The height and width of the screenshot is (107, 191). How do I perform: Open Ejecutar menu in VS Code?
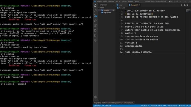tap(124, 1)
